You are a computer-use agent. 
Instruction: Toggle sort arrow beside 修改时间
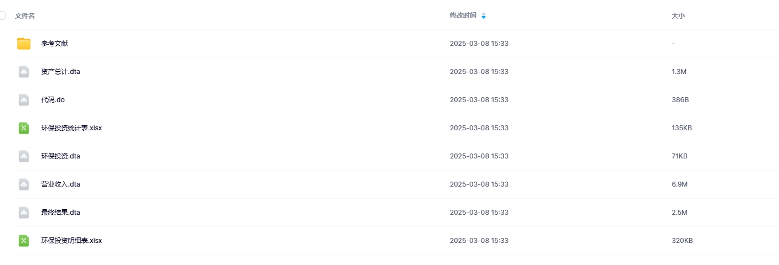(x=484, y=15)
